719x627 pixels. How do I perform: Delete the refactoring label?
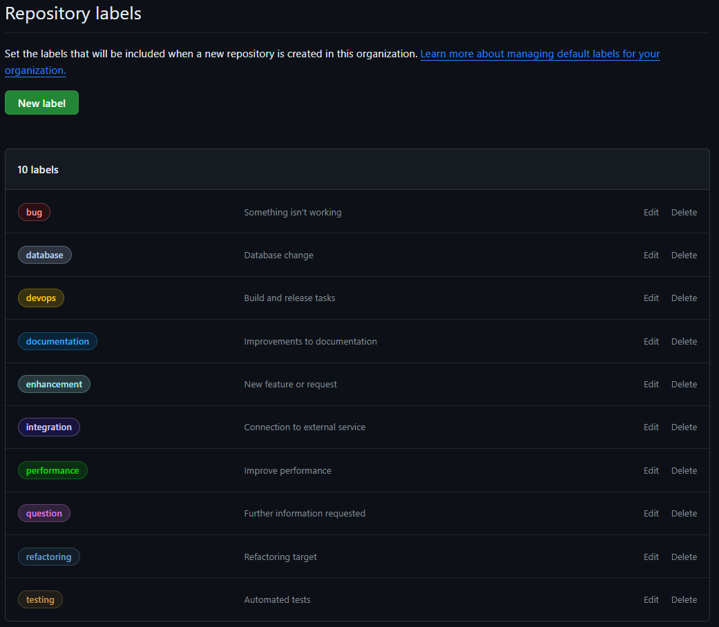(684, 557)
